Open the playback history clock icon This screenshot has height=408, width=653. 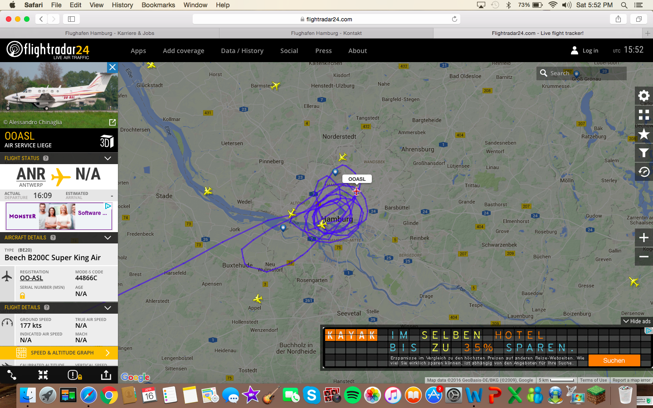[644, 172]
